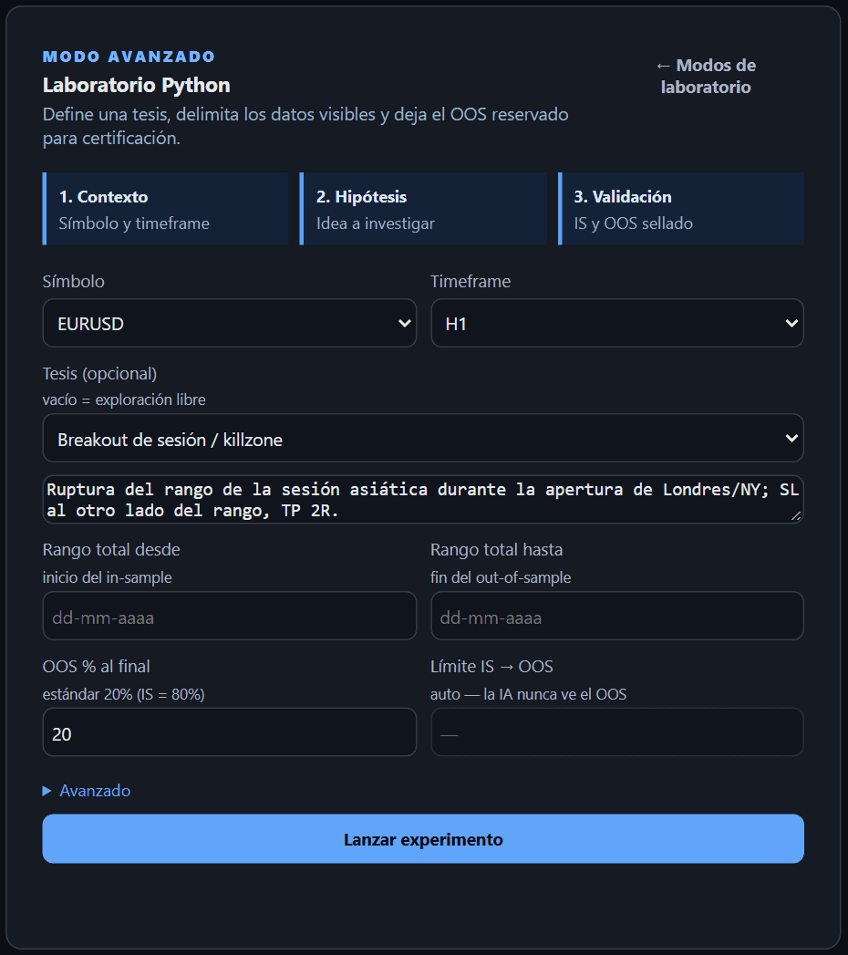Screen dimensions: 848x955
Task: Select step 3. Validación
Action: tap(681, 209)
